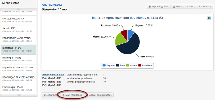Viewport: 215px width, 101px height.
Task: Click the red Excelente pie slice
Action: click(124, 34)
